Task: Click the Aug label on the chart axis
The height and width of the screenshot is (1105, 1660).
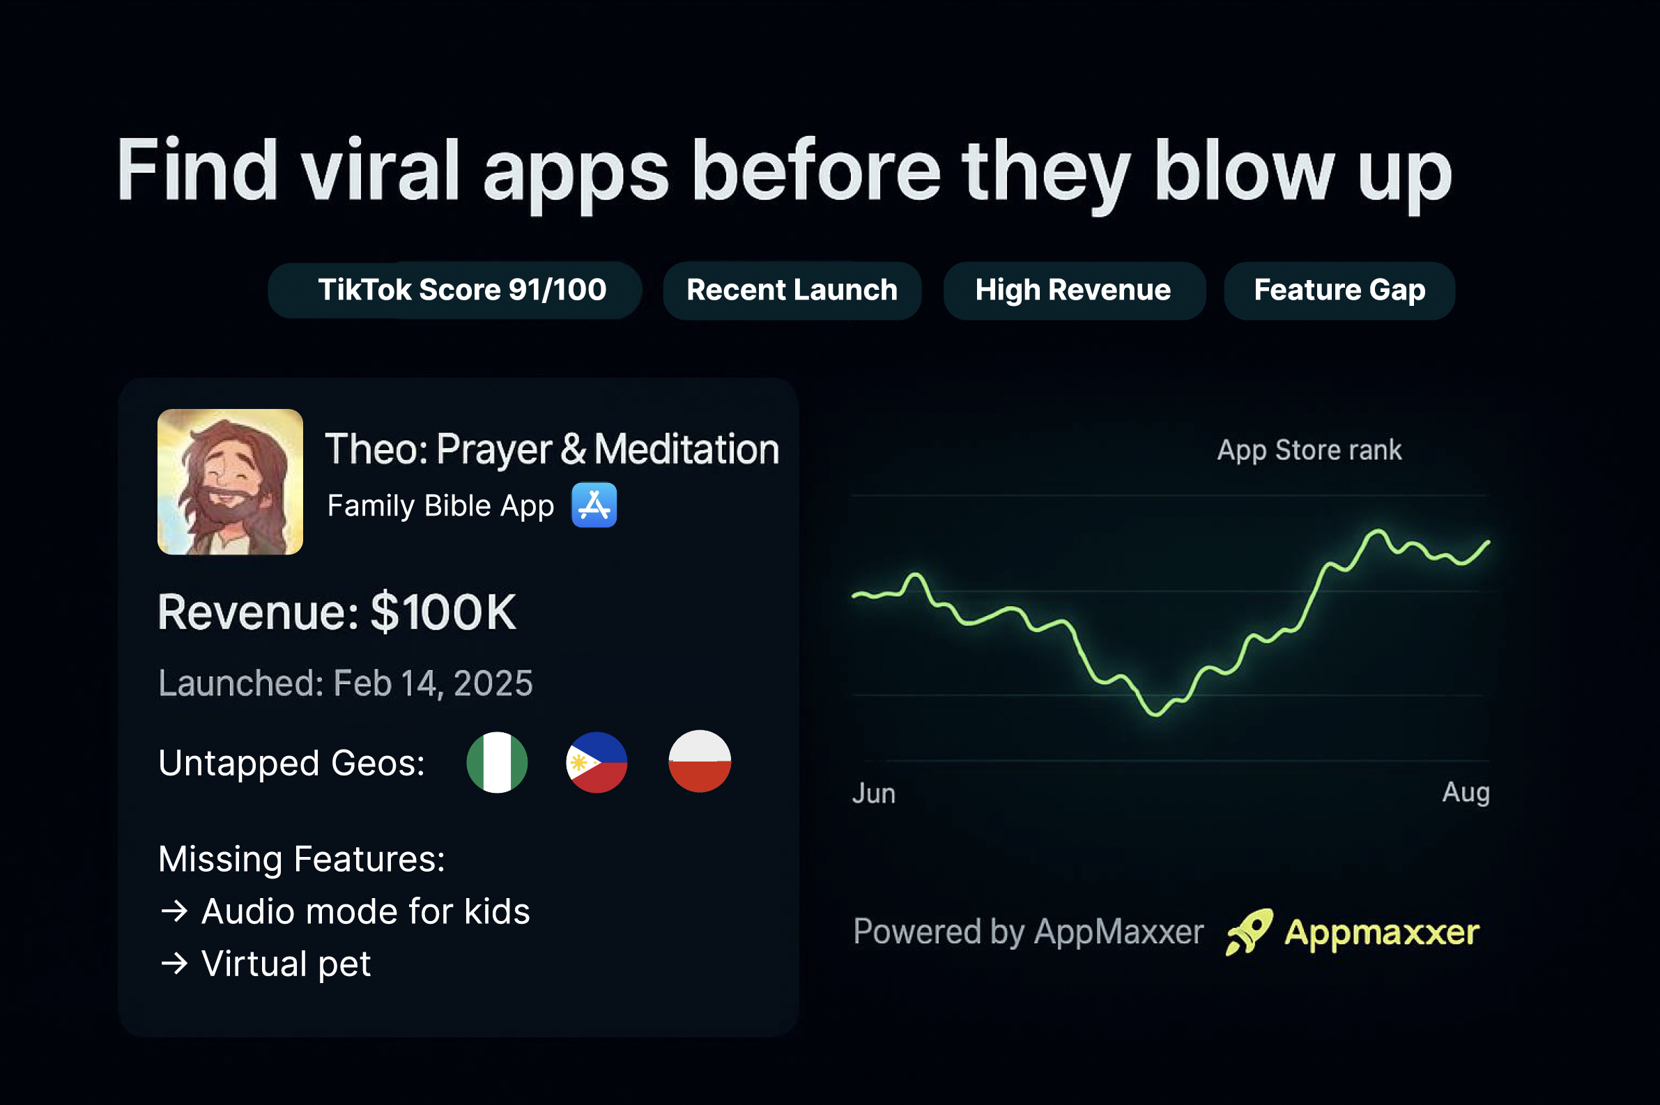Action: click(1466, 792)
